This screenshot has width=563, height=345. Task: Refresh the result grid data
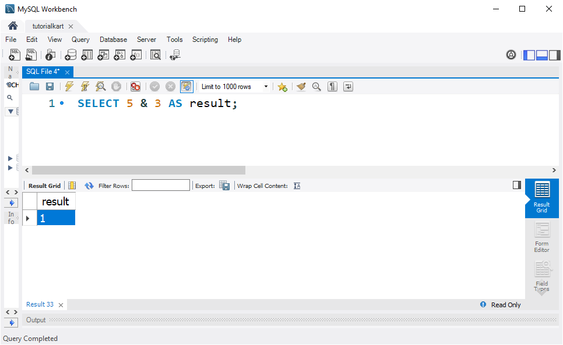coord(89,186)
